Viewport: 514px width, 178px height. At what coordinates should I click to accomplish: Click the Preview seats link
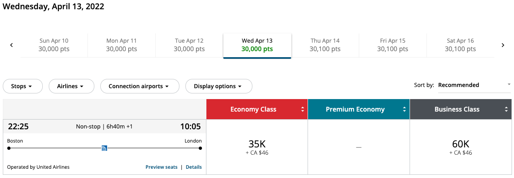(x=161, y=167)
